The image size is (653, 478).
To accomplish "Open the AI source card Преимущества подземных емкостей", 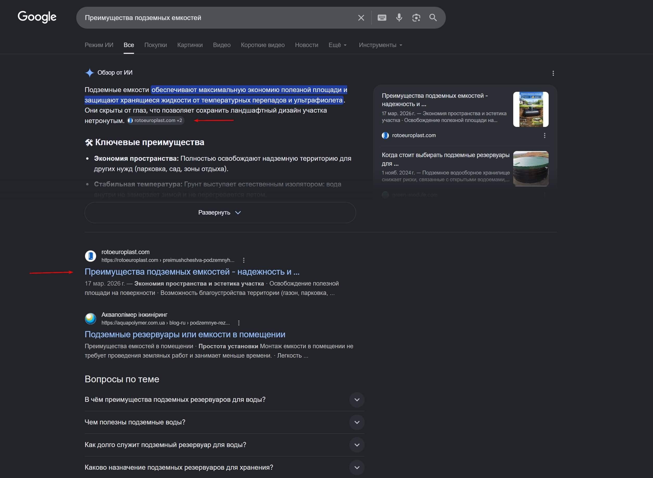I will [435, 100].
